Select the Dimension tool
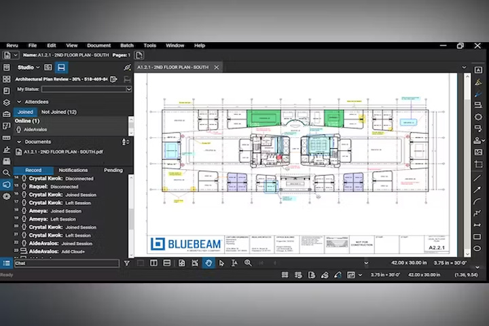The width and height of the screenshot is (489, 326). click(x=477, y=225)
